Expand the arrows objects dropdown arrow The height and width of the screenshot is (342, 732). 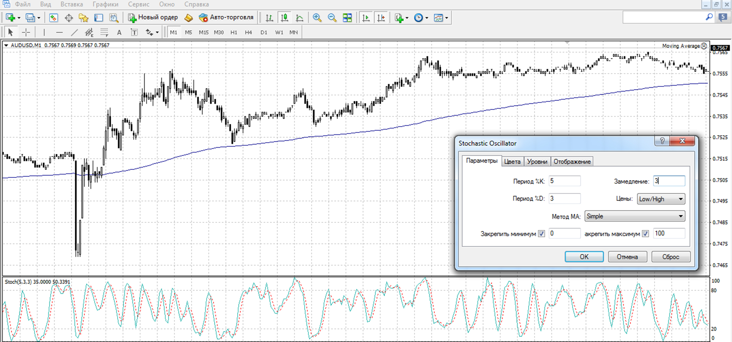[x=157, y=32]
